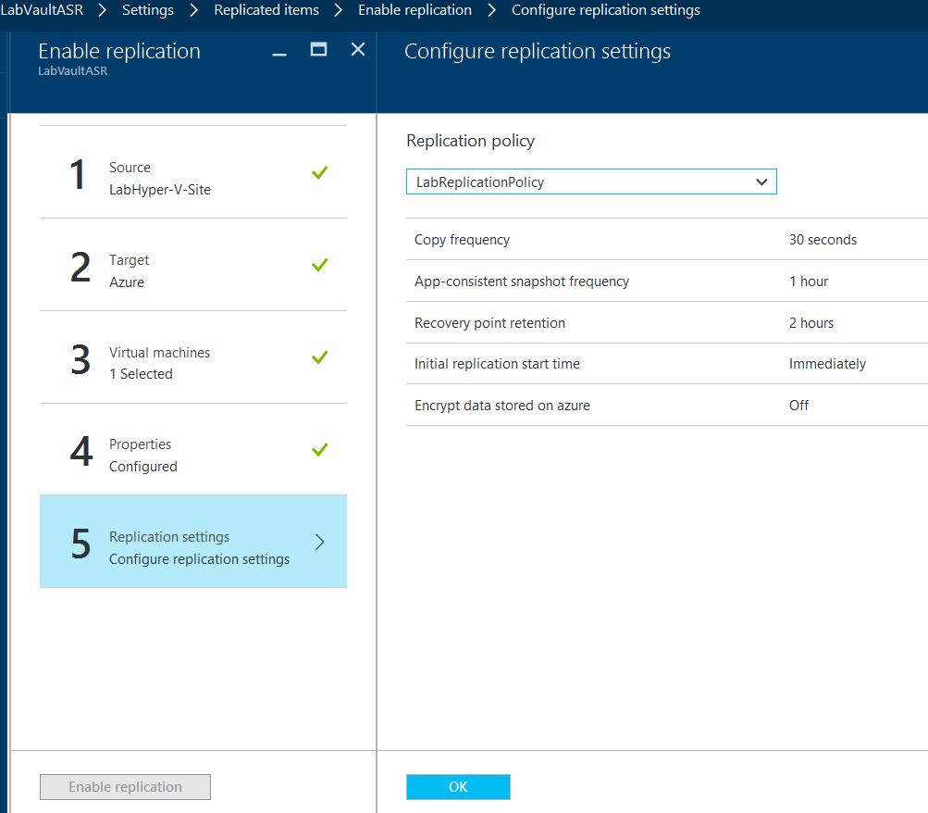Minimize the Enable replication blade
Image resolution: width=928 pixels, height=813 pixels.
tap(279, 53)
